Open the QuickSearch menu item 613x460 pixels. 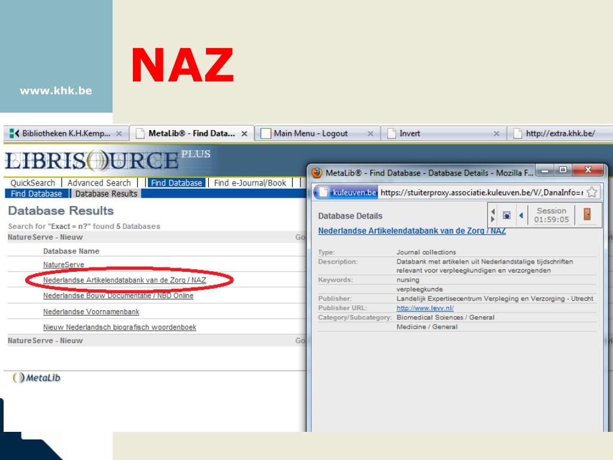33,183
